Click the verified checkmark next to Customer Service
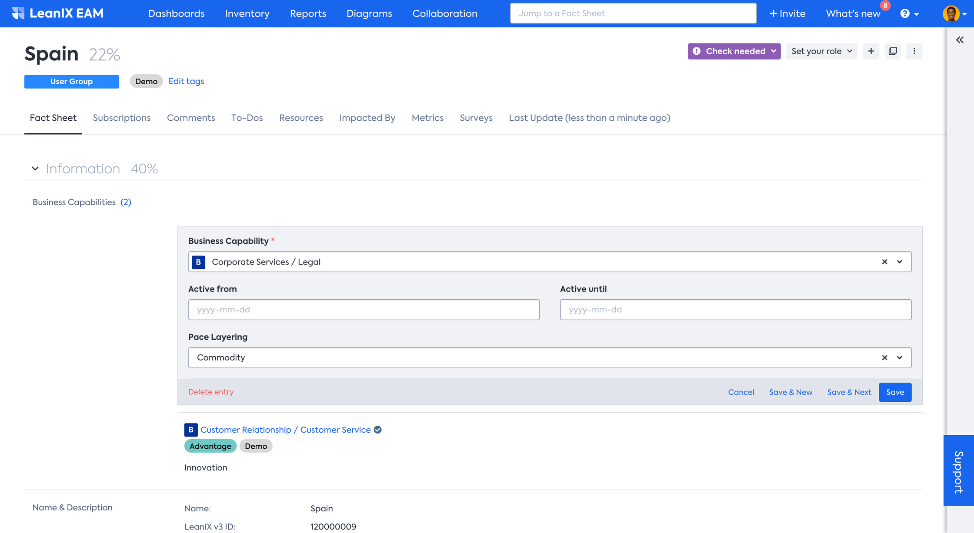 (378, 430)
